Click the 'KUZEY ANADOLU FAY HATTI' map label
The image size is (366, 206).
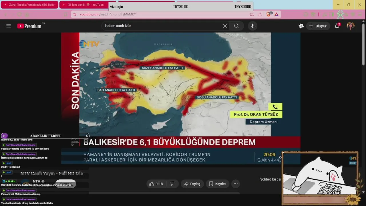click(162, 68)
